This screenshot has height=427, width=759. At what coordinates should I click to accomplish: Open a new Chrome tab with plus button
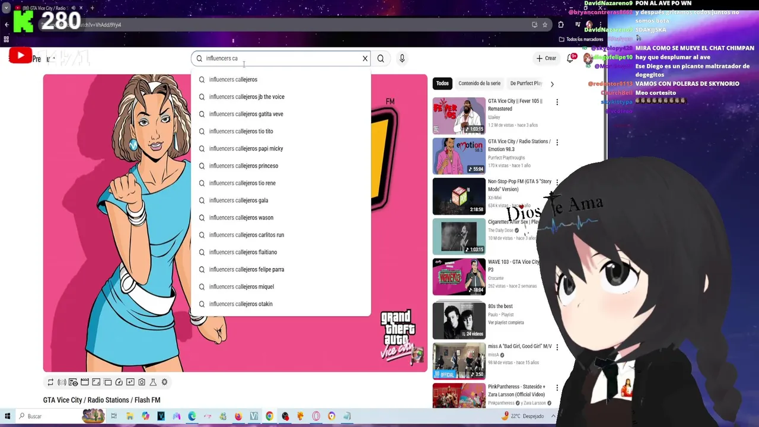tap(92, 8)
